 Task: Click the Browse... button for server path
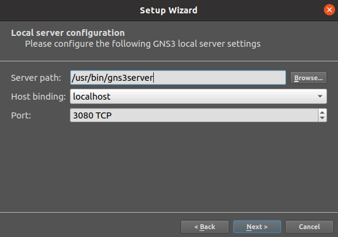coord(308,78)
